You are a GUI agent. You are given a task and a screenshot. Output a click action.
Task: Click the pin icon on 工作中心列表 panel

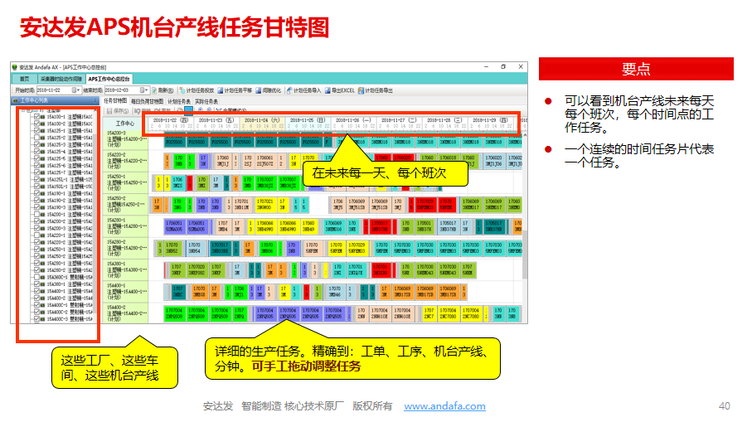pyautogui.click(x=95, y=100)
